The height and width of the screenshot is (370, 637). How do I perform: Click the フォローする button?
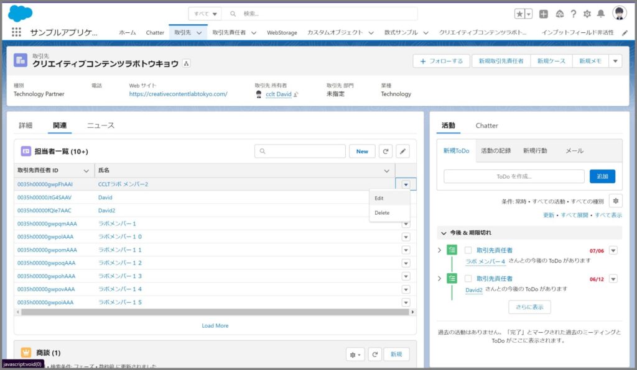coord(441,61)
